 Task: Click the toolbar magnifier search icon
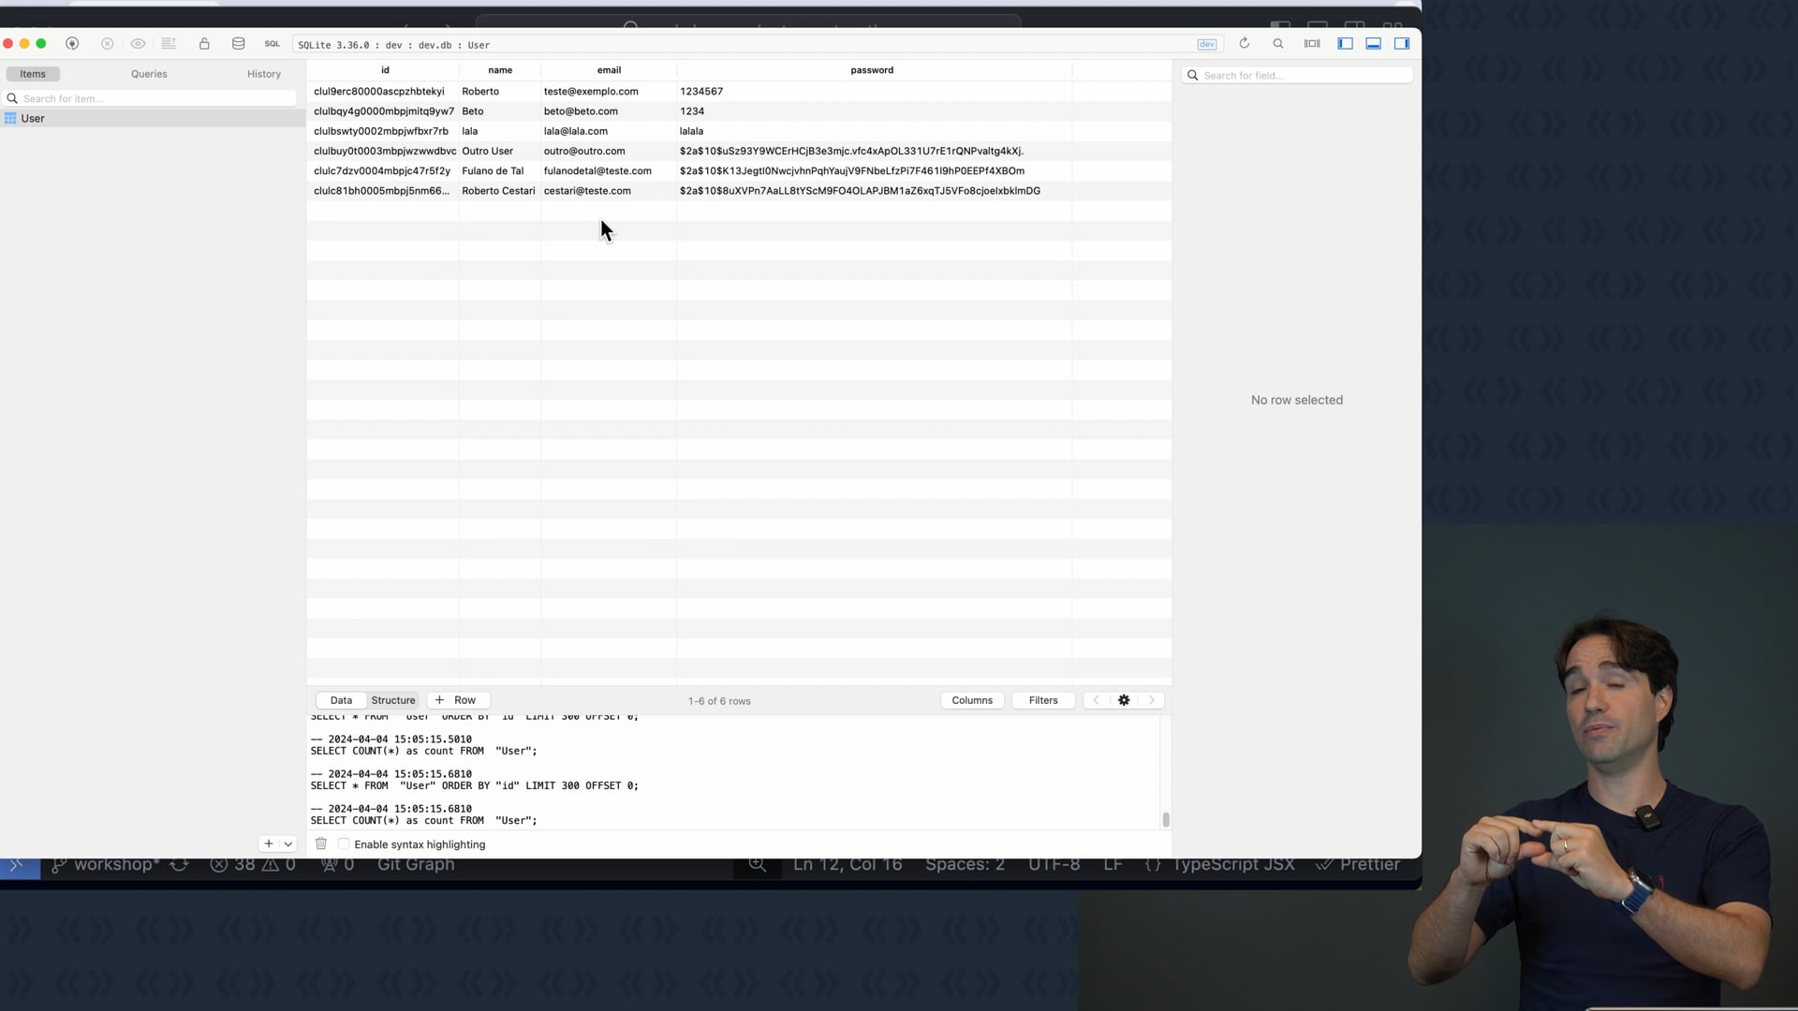tap(1278, 44)
